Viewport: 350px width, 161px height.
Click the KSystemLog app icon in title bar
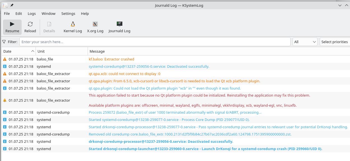[x=5, y=5]
